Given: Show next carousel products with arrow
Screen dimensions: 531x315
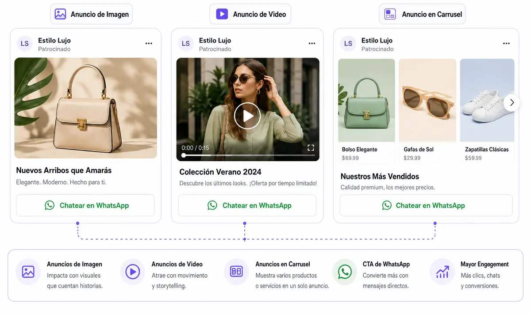Looking at the screenshot, I should click(x=512, y=103).
